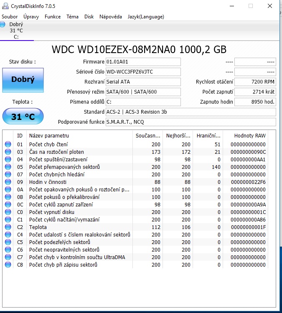Click the Firmware field 01.01A01

point(143,62)
